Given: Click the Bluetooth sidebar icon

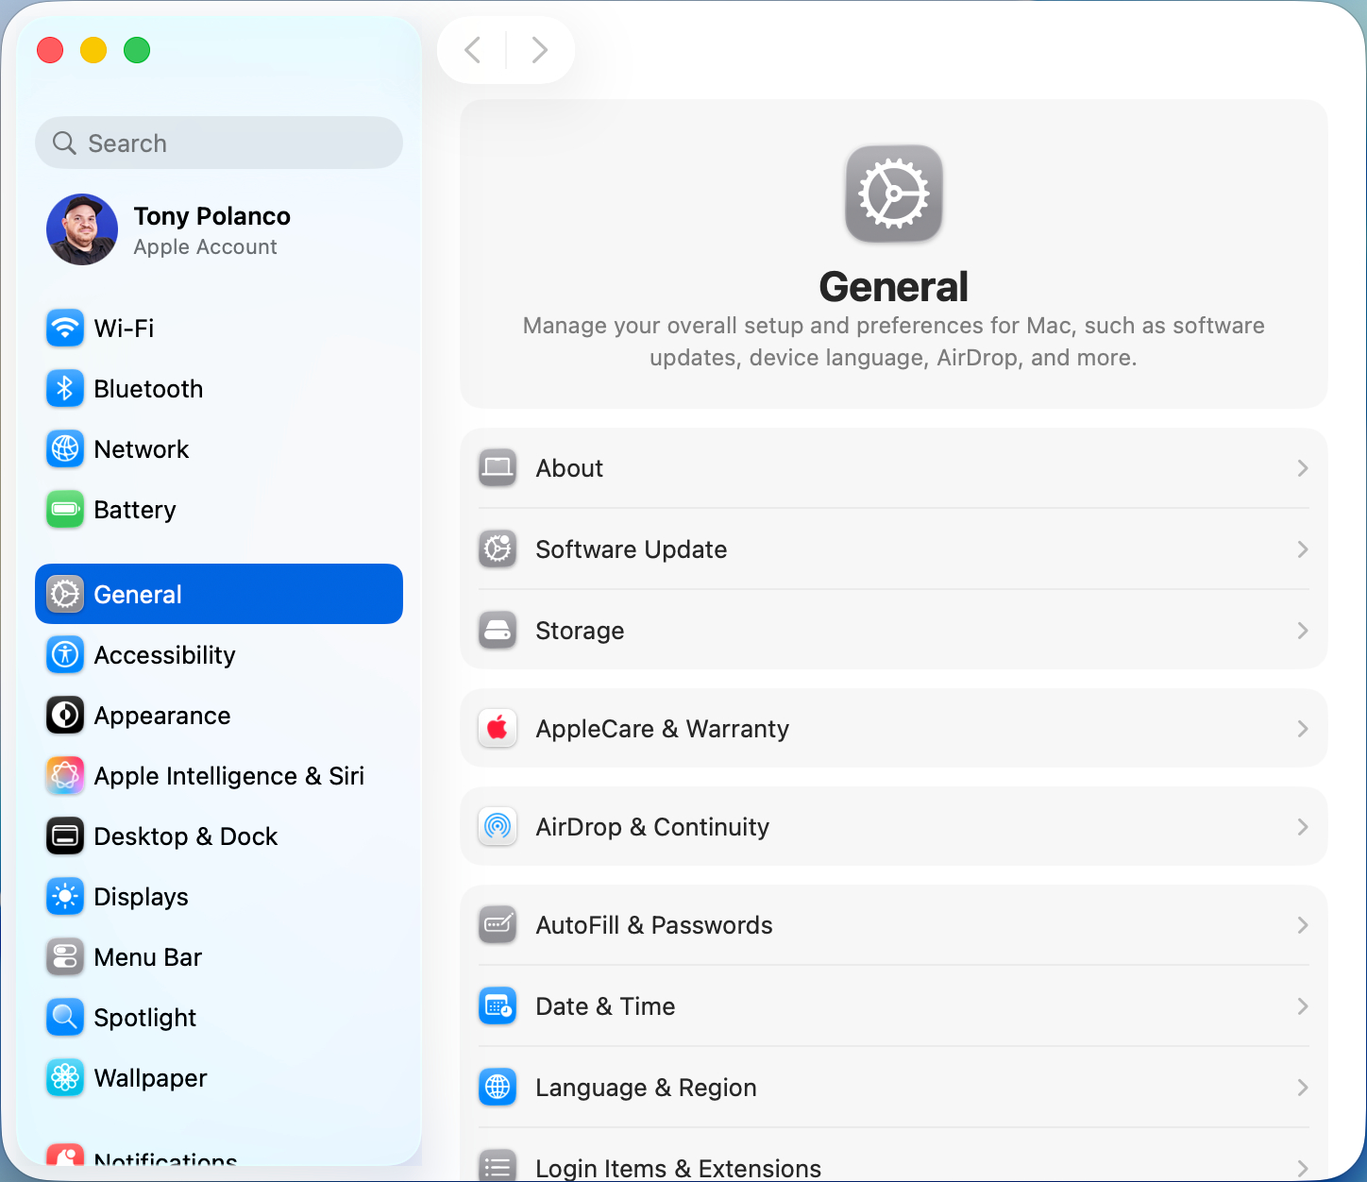Looking at the screenshot, I should tap(65, 389).
